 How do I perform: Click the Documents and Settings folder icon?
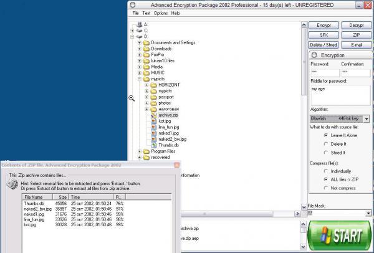point(146,42)
